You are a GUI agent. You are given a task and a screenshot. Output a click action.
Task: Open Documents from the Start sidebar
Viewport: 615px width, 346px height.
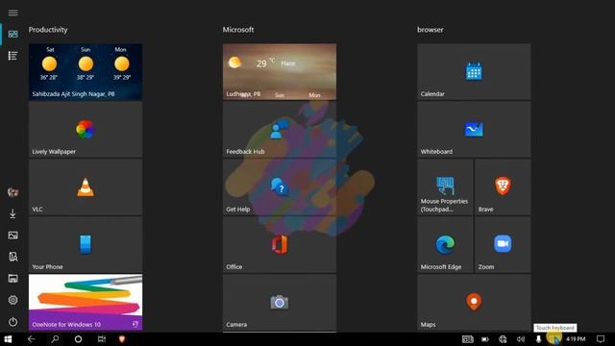pyautogui.click(x=12, y=257)
